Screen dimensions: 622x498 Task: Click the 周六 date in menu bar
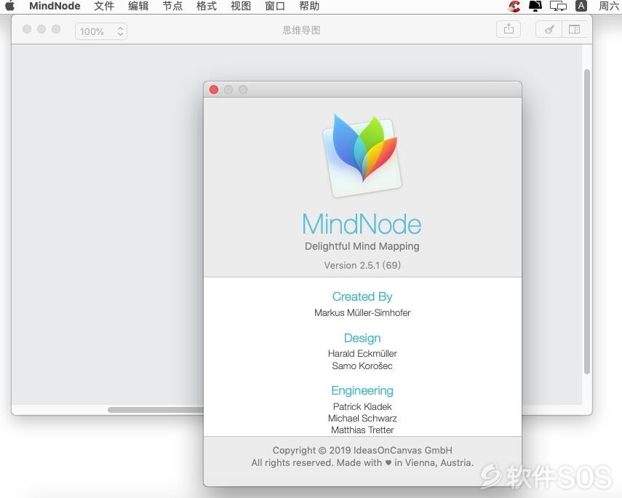(608, 6)
